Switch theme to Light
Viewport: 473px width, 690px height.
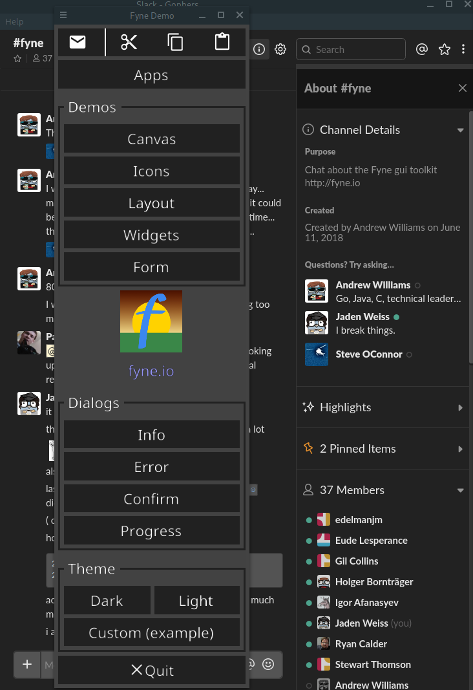(x=196, y=600)
